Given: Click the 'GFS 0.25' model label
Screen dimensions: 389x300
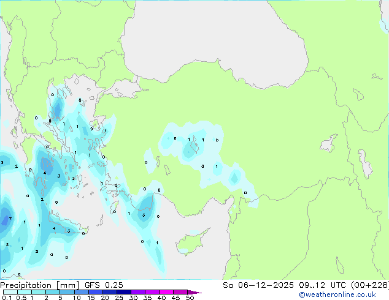Looking at the screenshot, I should (104, 285).
